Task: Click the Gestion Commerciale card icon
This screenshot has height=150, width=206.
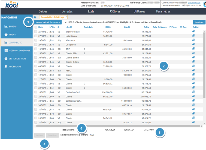Action: [x=6, y=51]
